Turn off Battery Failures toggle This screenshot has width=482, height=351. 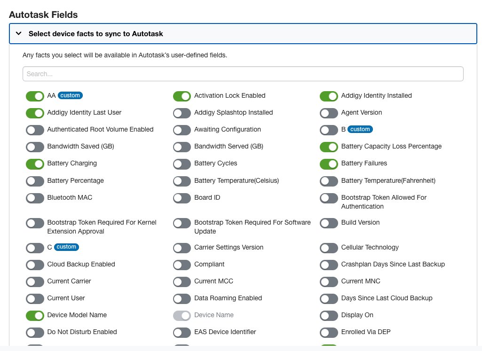[329, 164]
